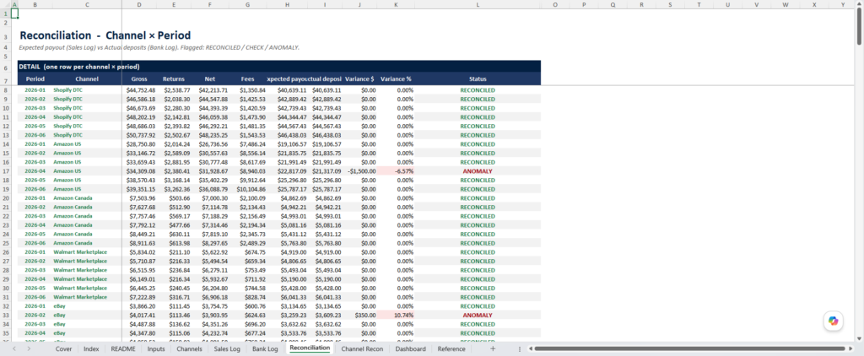864x356 pixels.
Task: Click ANOMALY status for Amazon US 2026-04
Action: 478,171
